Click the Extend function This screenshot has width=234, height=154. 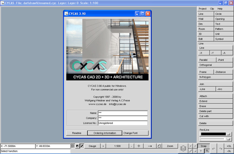(x=216, y=101)
